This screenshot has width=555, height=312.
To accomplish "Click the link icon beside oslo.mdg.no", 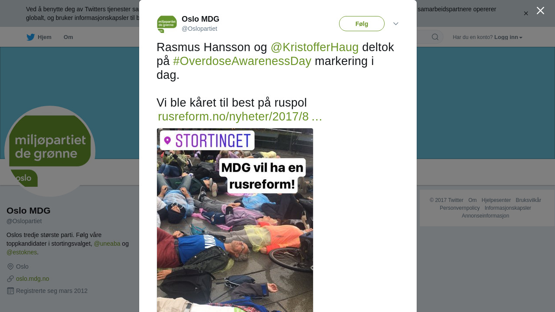I will click(x=10, y=279).
